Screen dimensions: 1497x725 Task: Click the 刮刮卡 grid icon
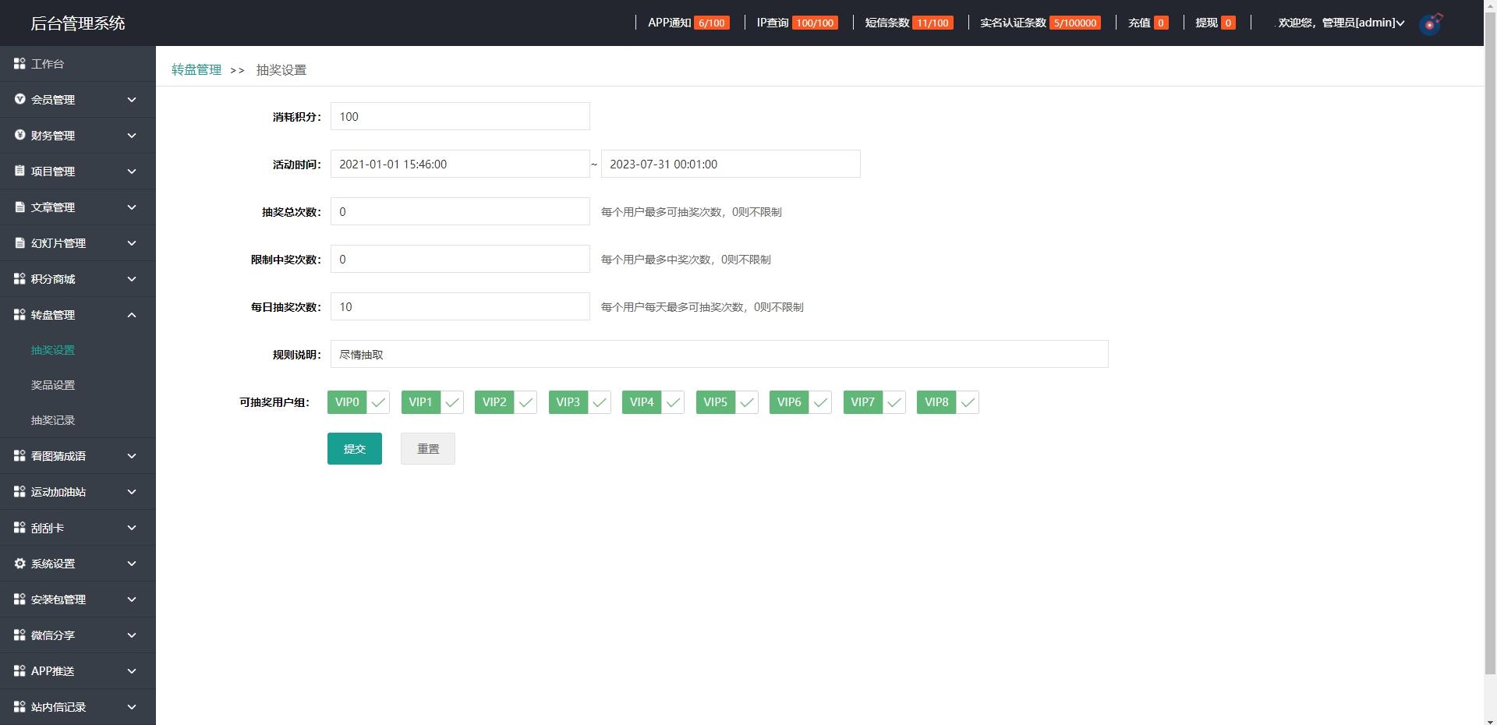pyautogui.click(x=19, y=527)
